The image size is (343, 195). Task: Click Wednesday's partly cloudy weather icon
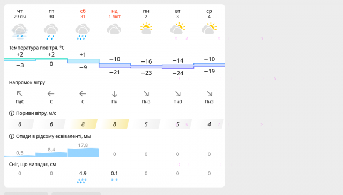coord(209,28)
